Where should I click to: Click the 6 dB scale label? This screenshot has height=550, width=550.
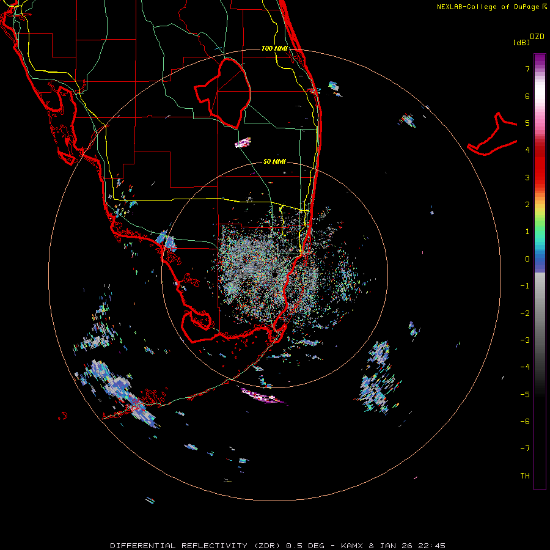(x=527, y=96)
